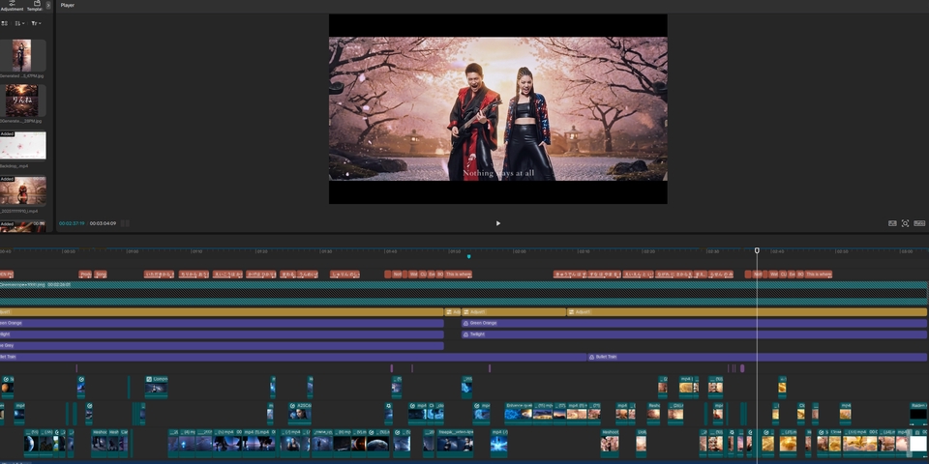The image size is (929, 464).
Task: Expand more tabs with the chevron arrow
Action: coord(48,6)
